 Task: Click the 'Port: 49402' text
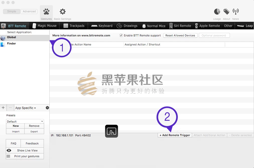click(83, 135)
